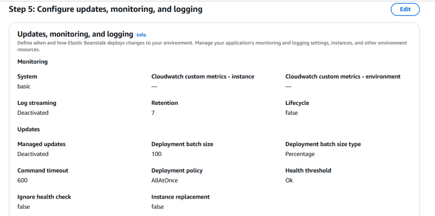Viewport: 435px width, 216px height.
Task: Select the System label
Action: tap(27, 77)
